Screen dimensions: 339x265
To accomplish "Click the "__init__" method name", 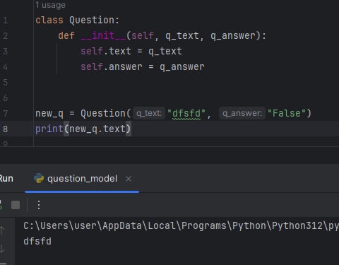I will click(x=103, y=36).
